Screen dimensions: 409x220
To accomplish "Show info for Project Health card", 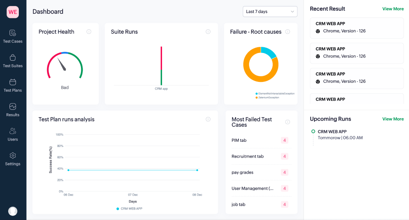I will pyautogui.click(x=89, y=32).
